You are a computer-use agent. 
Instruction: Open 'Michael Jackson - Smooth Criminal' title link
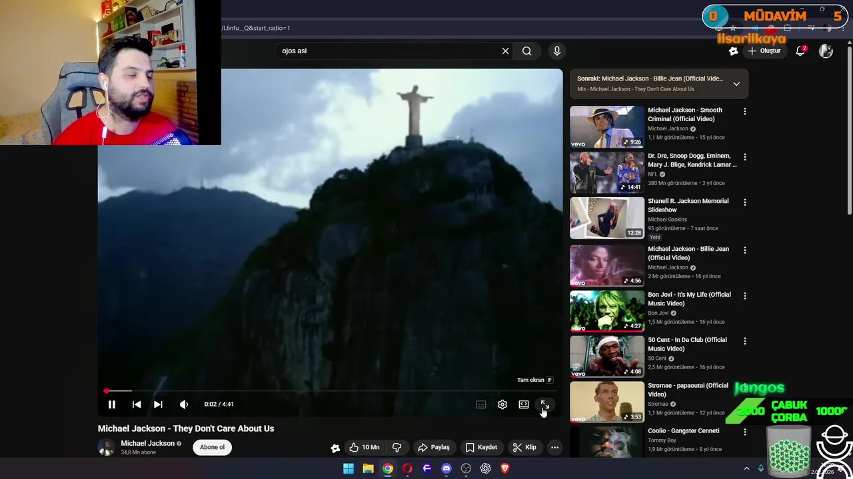685,114
